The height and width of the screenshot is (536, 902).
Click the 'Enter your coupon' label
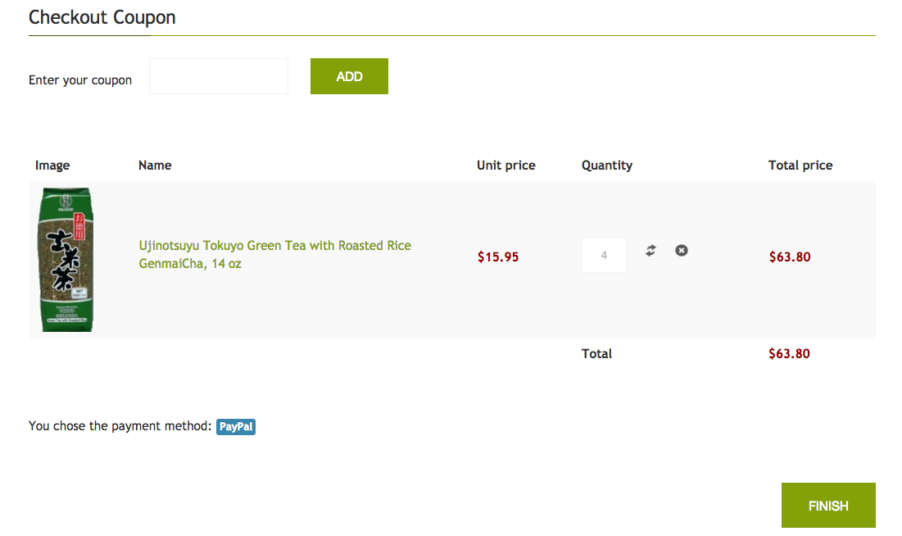click(80, 80)
